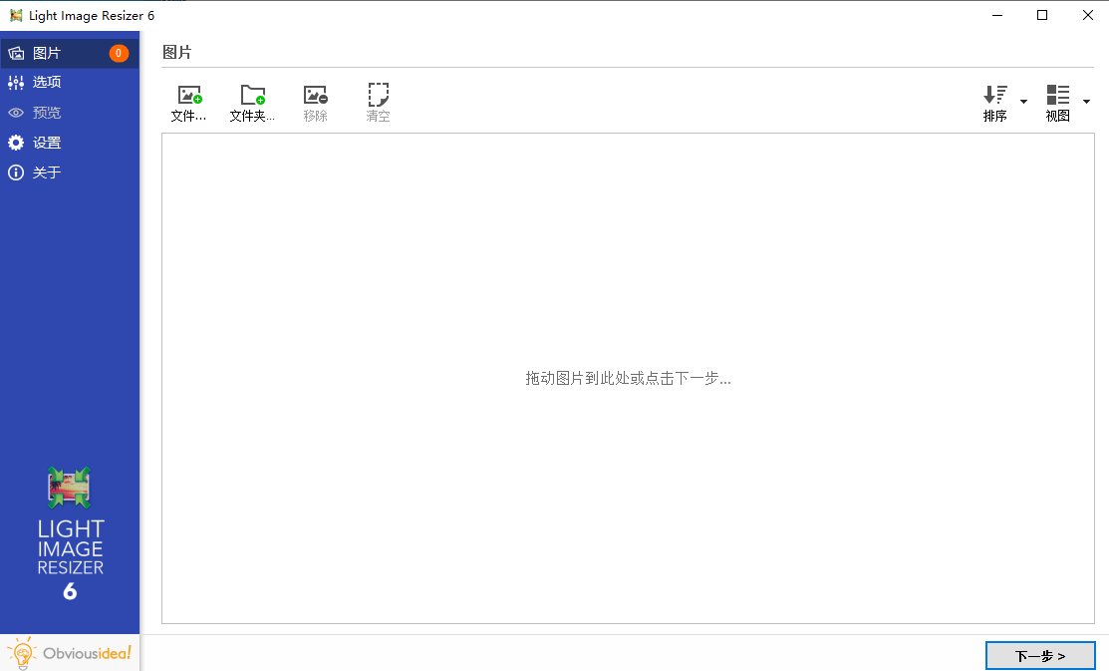
Task: Open the 选项 menu entry
Action: pyautogui.click(x=45, y=82)
